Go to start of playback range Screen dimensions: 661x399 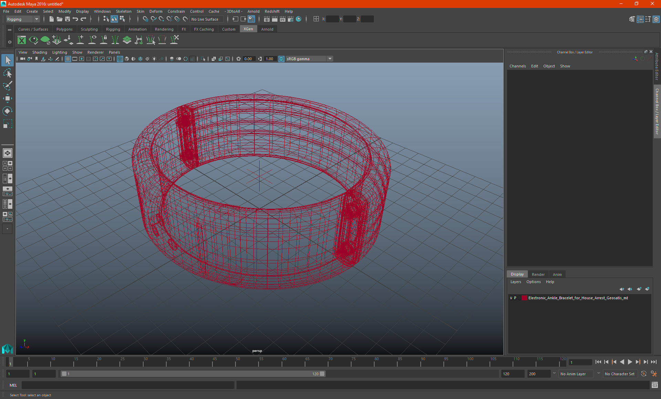tap(598, 362)
